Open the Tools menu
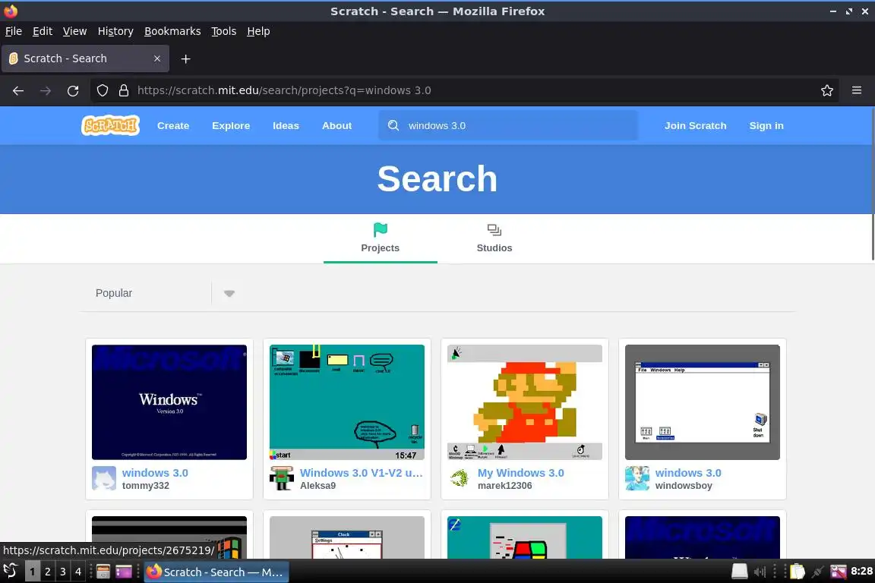The image size is (875, 583). pos(224,31)
